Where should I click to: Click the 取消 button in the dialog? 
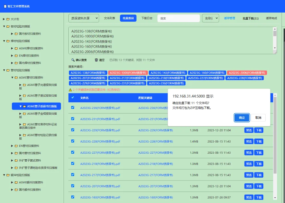tap(258, 118)
